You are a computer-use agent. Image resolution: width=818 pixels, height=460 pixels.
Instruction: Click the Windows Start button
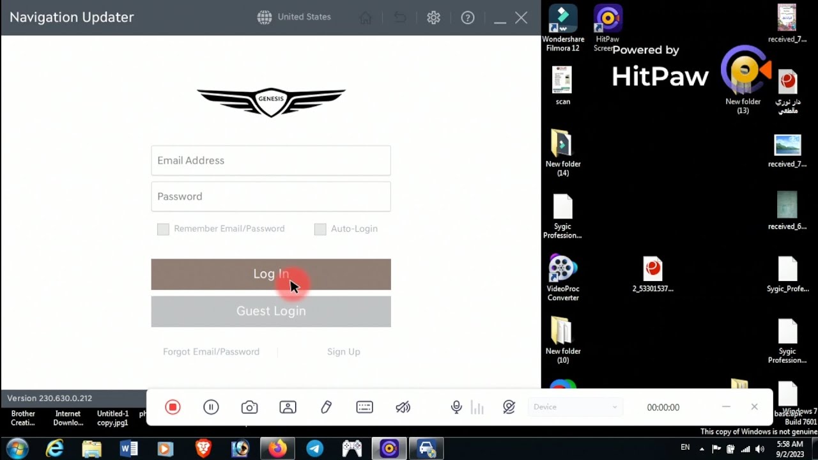17,448
